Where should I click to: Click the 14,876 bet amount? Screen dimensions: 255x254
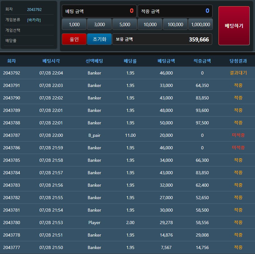click(x=166, y=235)
